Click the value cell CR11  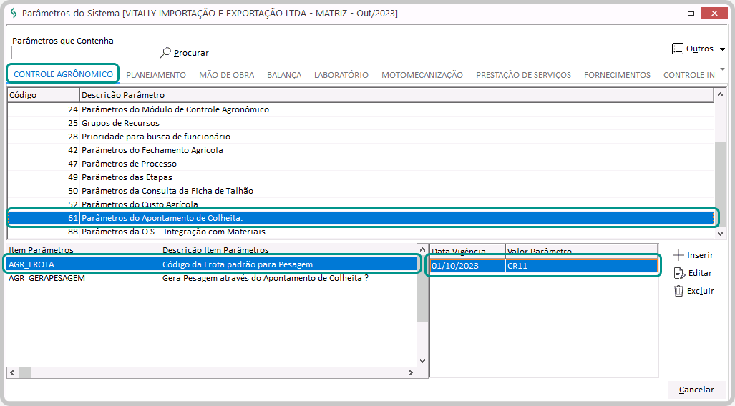(x=582, y=265)
